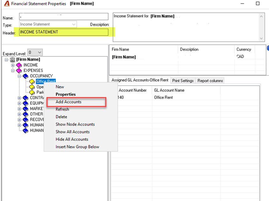Screen dimensions: 269x201
Task: Click the blue book icon beside OTHER
Action: (x=25, y=114)
